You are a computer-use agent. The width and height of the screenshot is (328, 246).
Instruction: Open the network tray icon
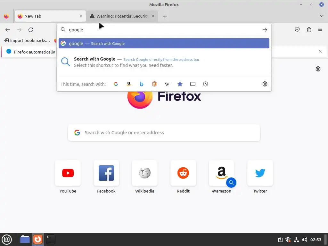click(x=296, y=240)
